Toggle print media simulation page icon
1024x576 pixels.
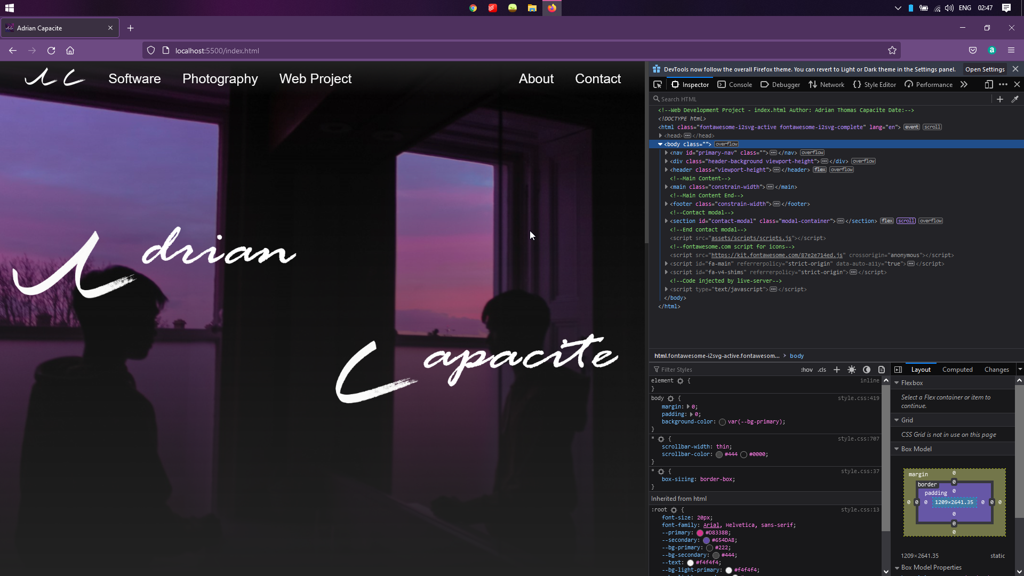(882, 370)
